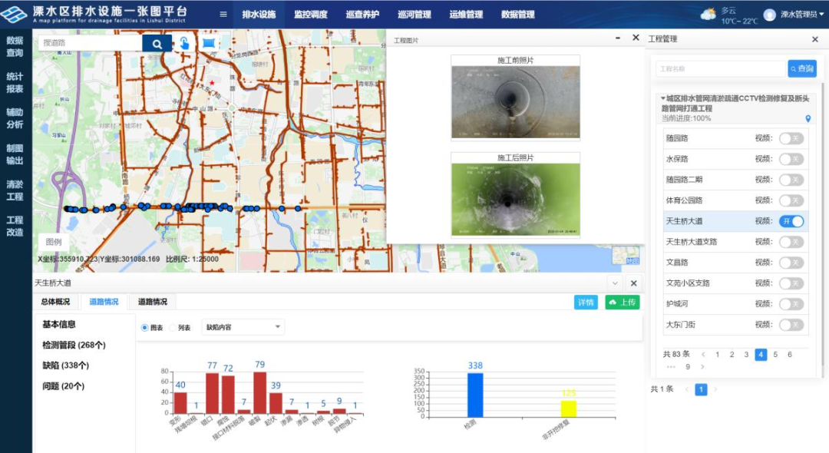Click the green 上传 button
This screenshot has height=453, width=829.
tap(623, 303)
